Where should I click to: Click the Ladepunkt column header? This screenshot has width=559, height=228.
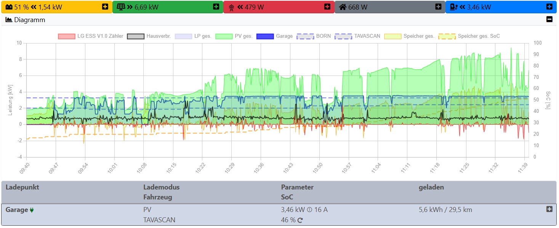click(22, 187)
